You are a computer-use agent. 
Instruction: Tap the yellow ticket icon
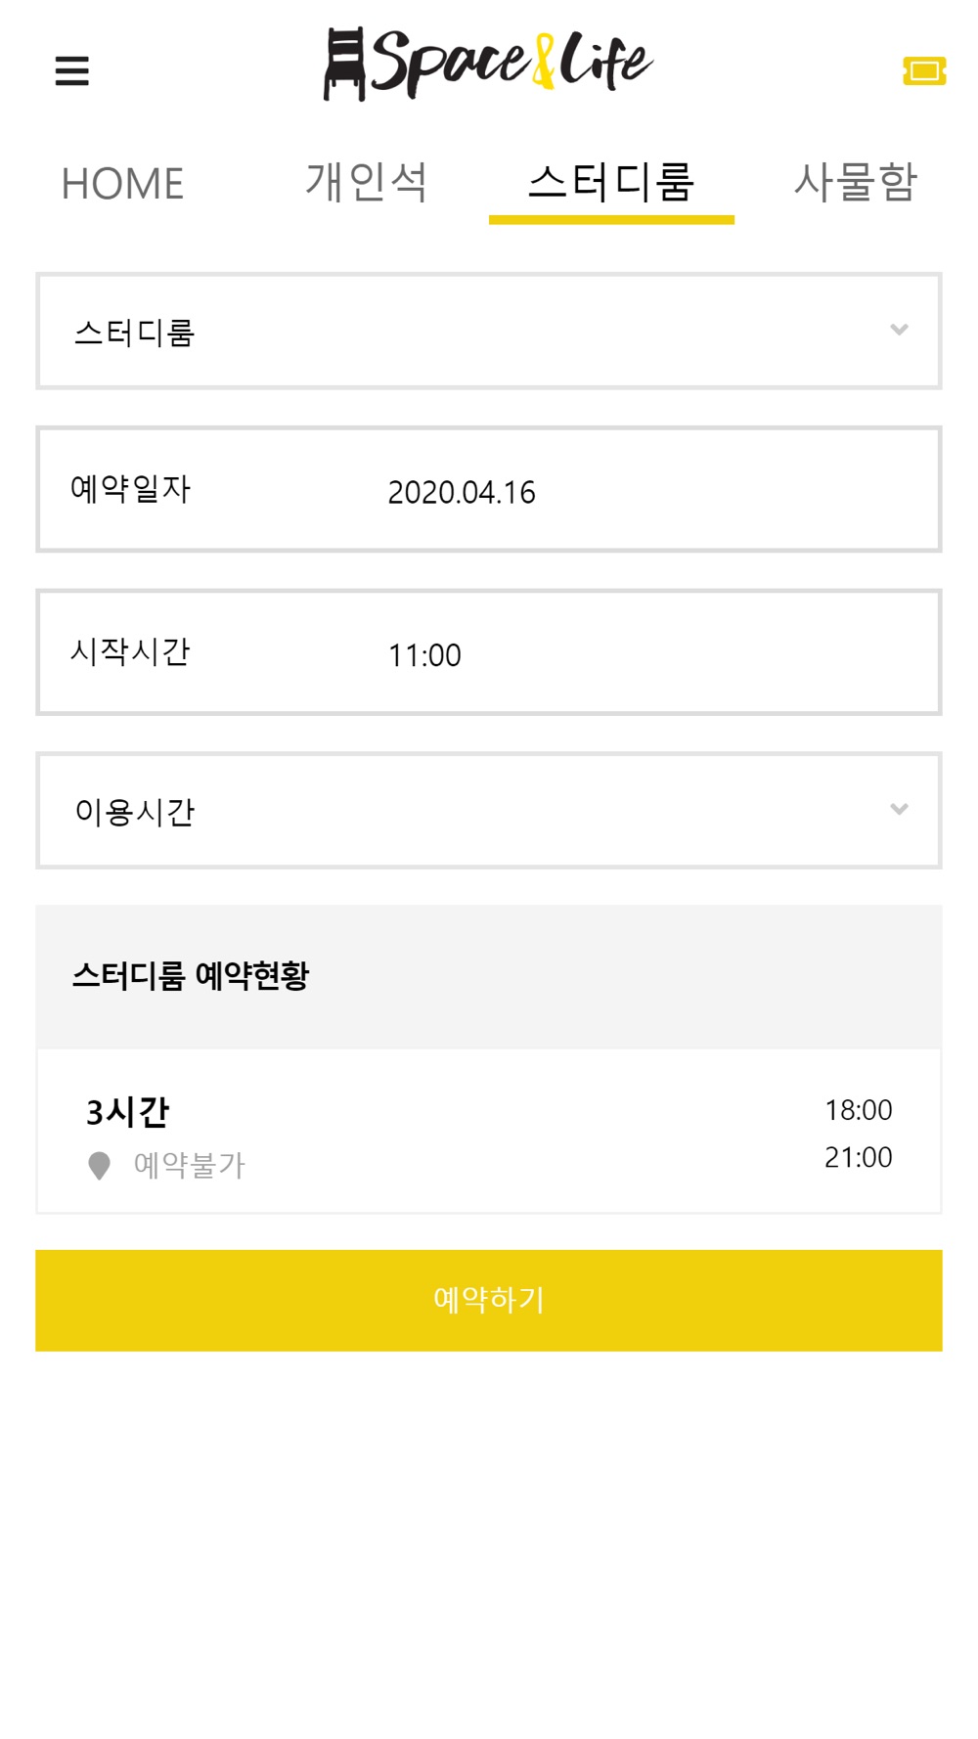[924, 70]
